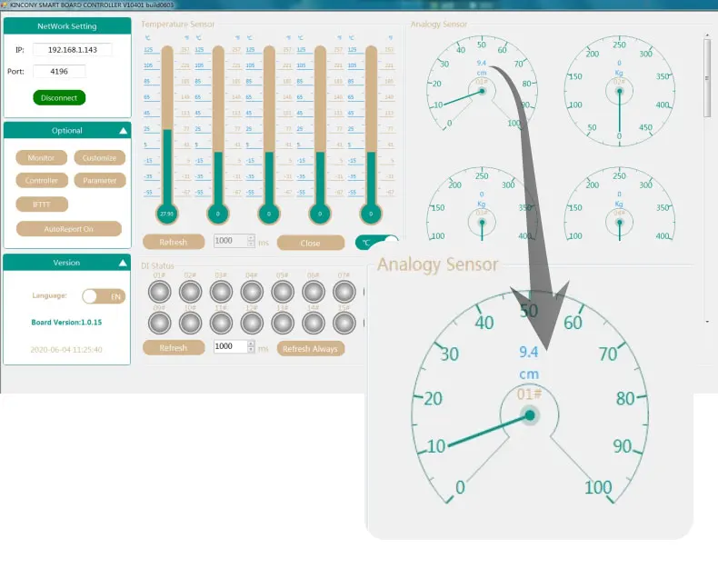This screenshot has width=718, height=569.
Task: Click the 02# Kg analog gauge hub
Action: click(x=620, y=91)
